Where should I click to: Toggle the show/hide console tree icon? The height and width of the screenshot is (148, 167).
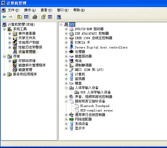pos(26,17)
